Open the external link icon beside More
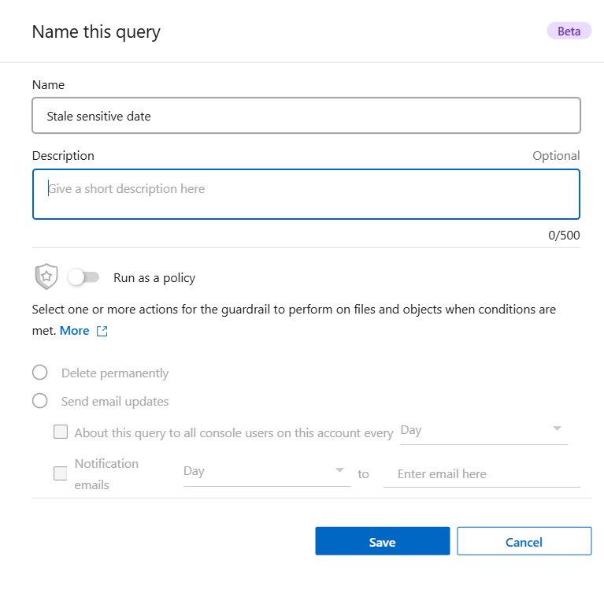This screenshot has height=590, width=604. pos(102,331)
